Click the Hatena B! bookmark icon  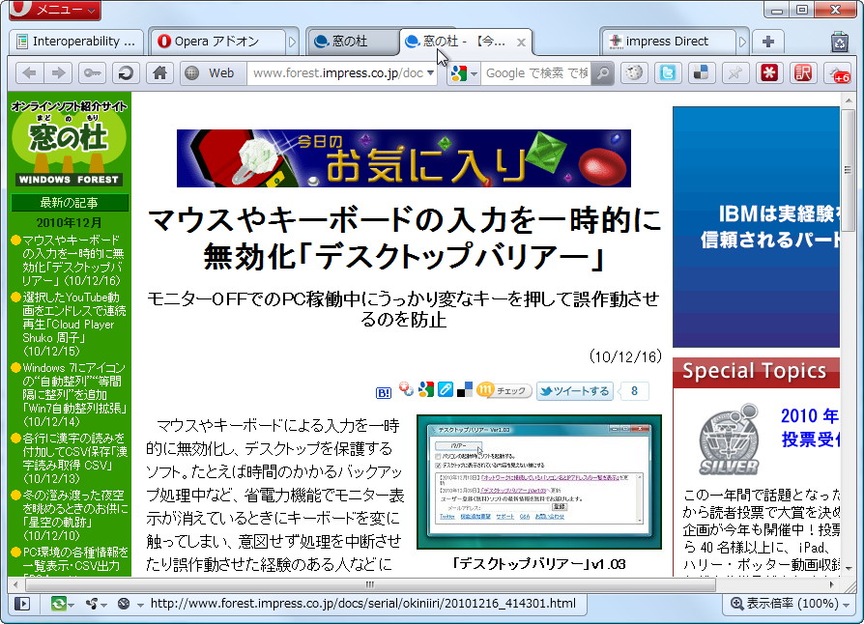384,393
